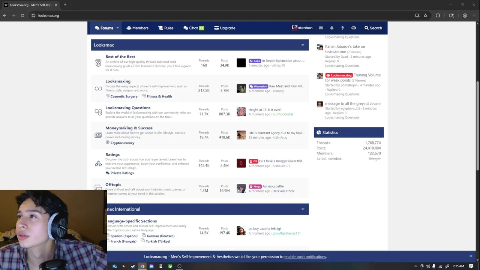This screenshot has height=270, width=480.
Task: Open a new browser tab
Action: [65, 5]
